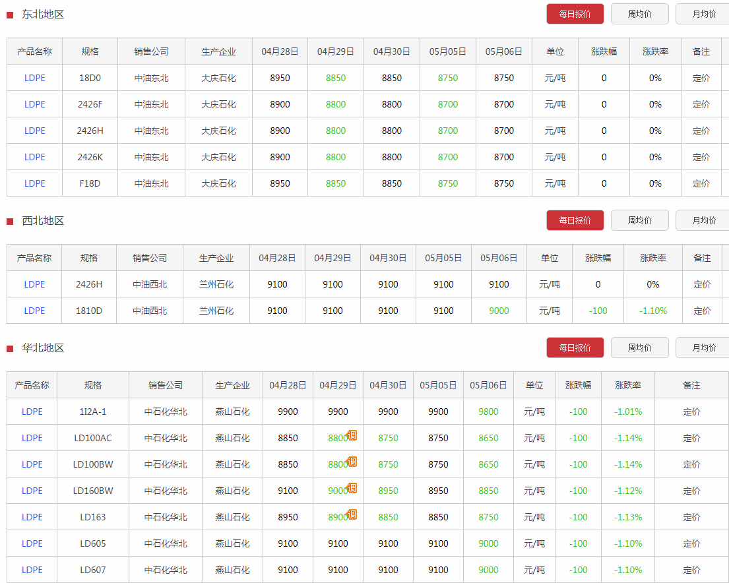The width and height of the screenshot is (729, 583).
Task: Select 每日报价 button in 华北地区 section
Action: 575,348
